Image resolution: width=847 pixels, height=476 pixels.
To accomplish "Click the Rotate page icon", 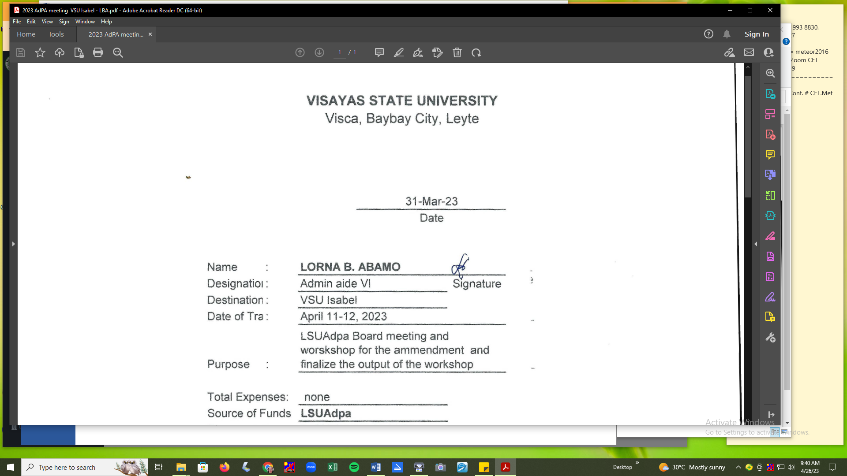I will click(x=476, y=53).
